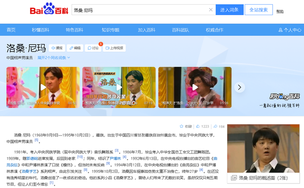The image size is (304, 188).
Task: Click the page title 洛桑·尼玛
Action: pyautogui.click(x=26, y=48)
